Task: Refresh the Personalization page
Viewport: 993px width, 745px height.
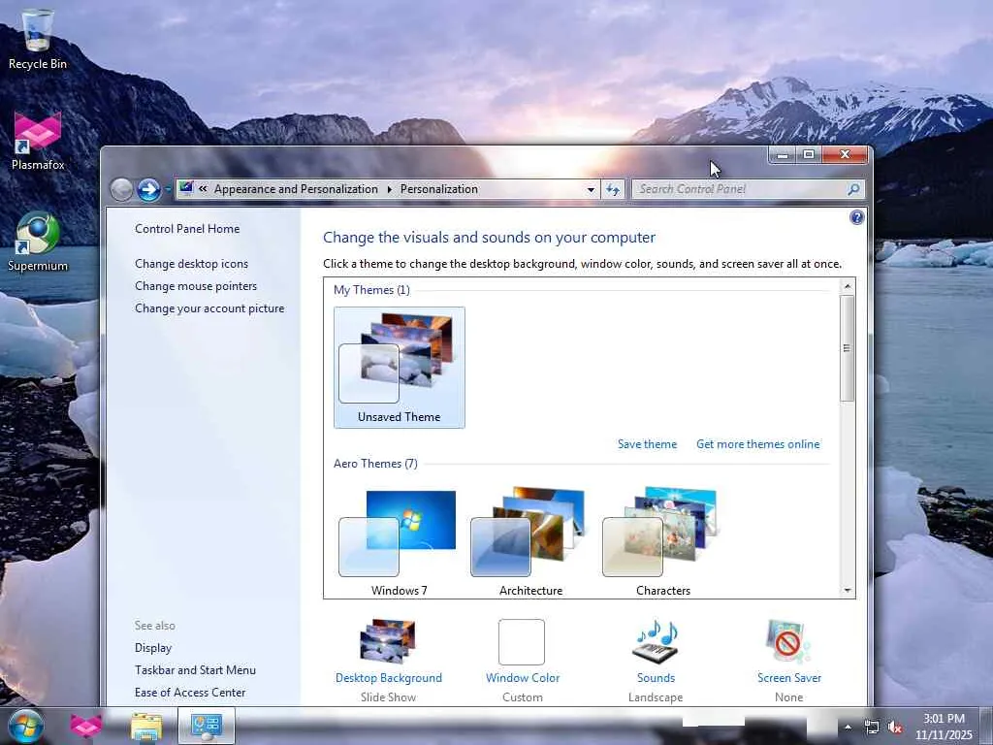Action: click(613, 189)
